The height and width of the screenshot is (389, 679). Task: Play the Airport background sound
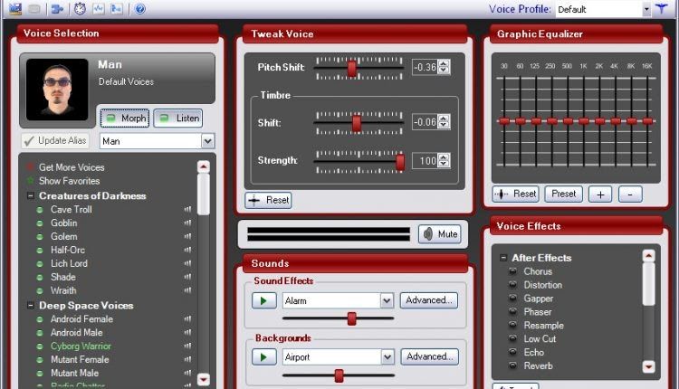tap(263, 357)
